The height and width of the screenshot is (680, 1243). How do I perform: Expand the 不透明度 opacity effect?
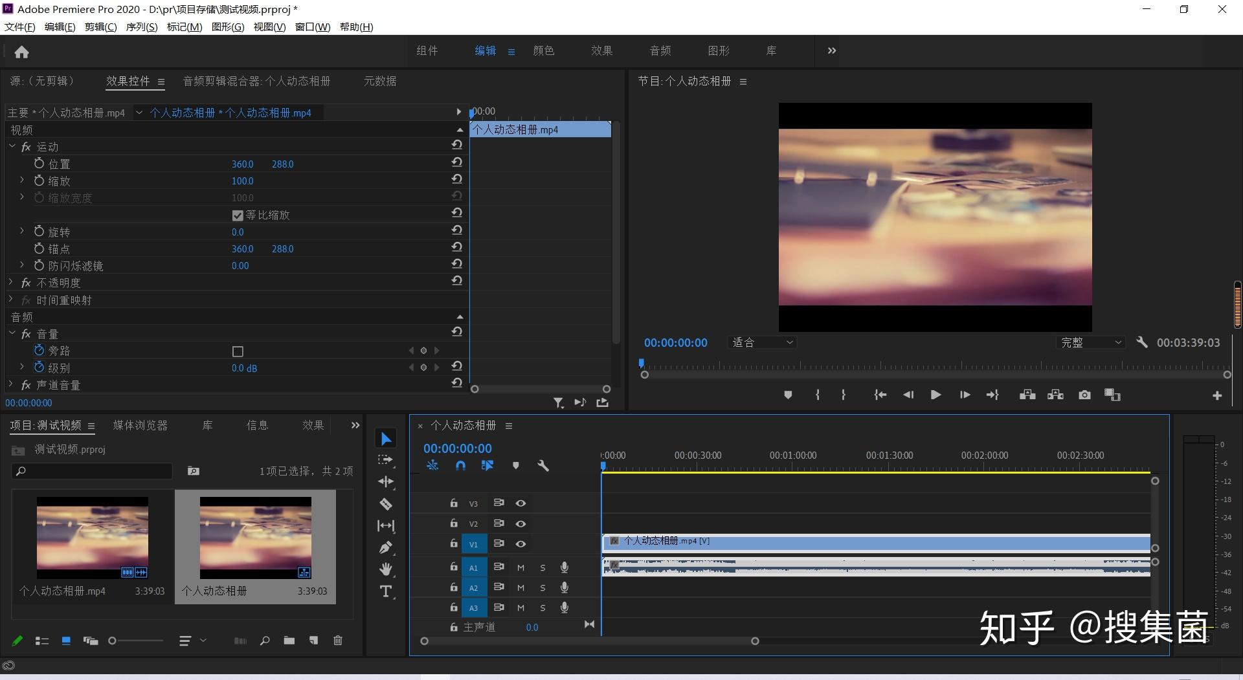(10, 282)
